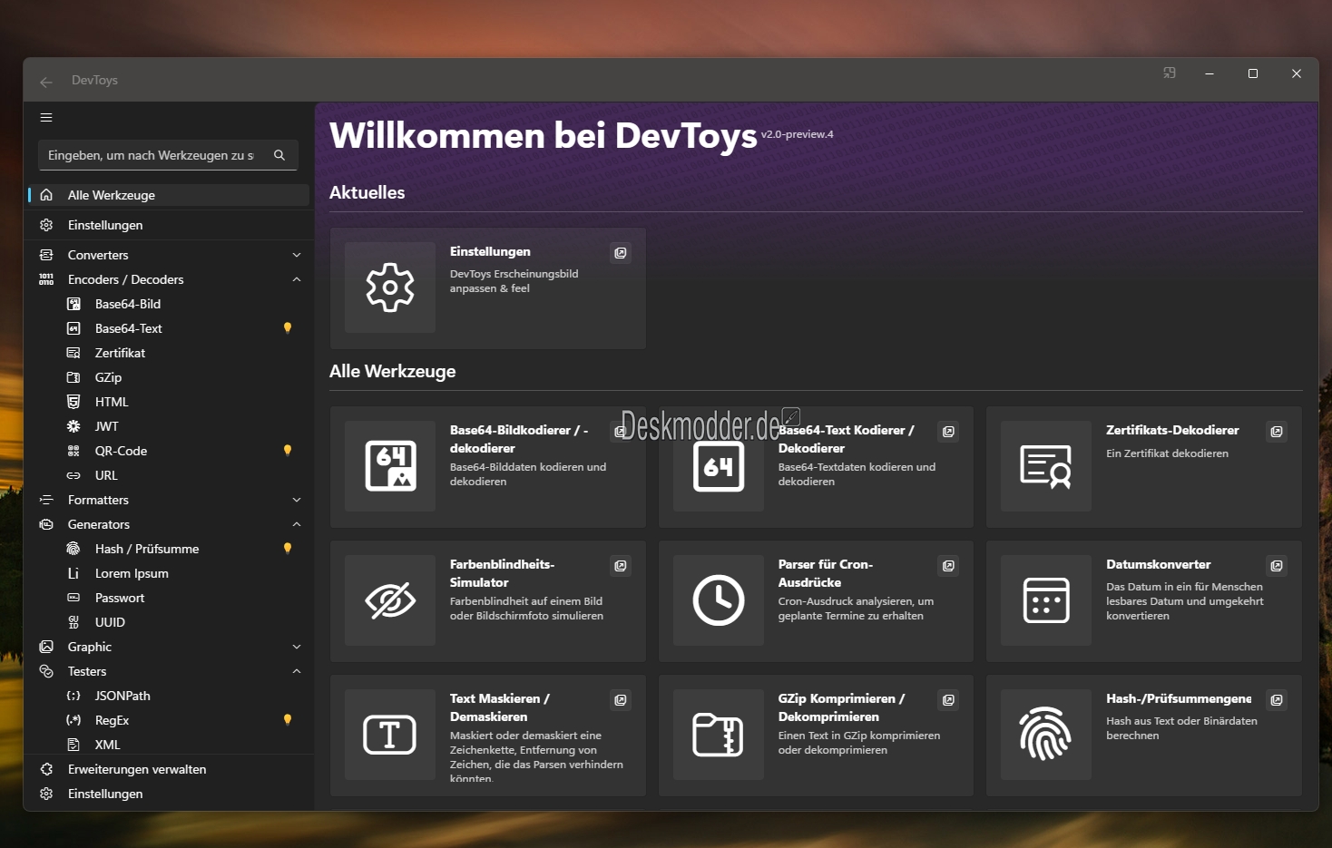
Task: Click the Base64-Bildkodierer card image icon
Action: (390, 466)
